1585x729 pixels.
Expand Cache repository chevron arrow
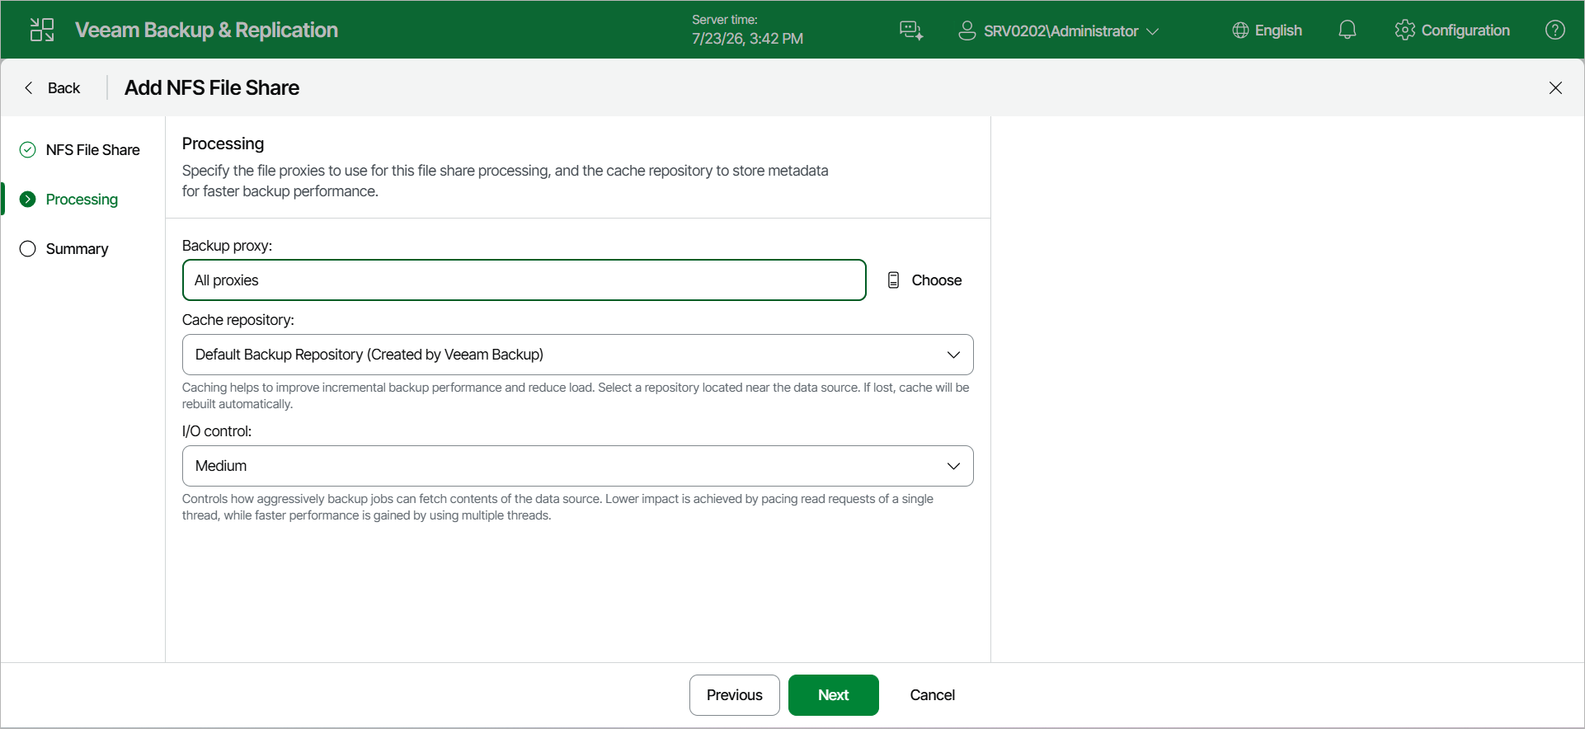tap(953, 355)
